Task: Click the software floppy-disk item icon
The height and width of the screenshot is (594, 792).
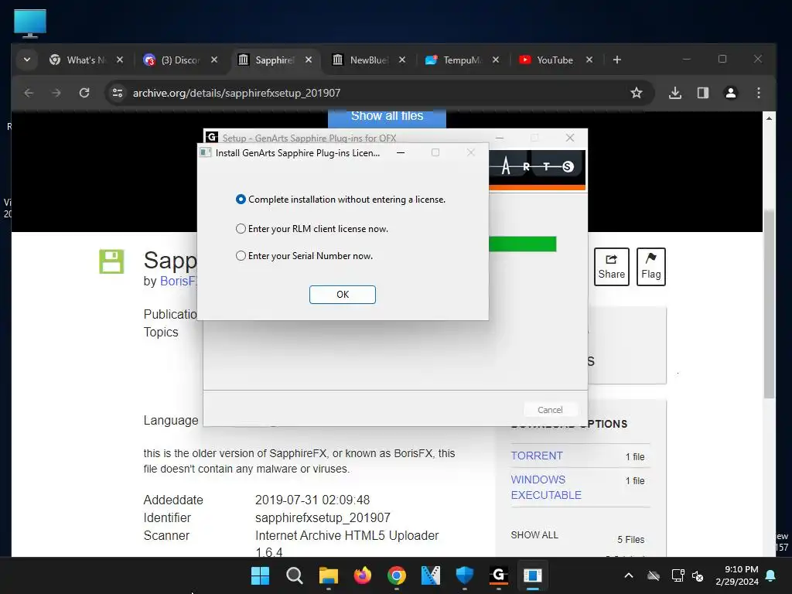Action: click(x=111, y=261)
